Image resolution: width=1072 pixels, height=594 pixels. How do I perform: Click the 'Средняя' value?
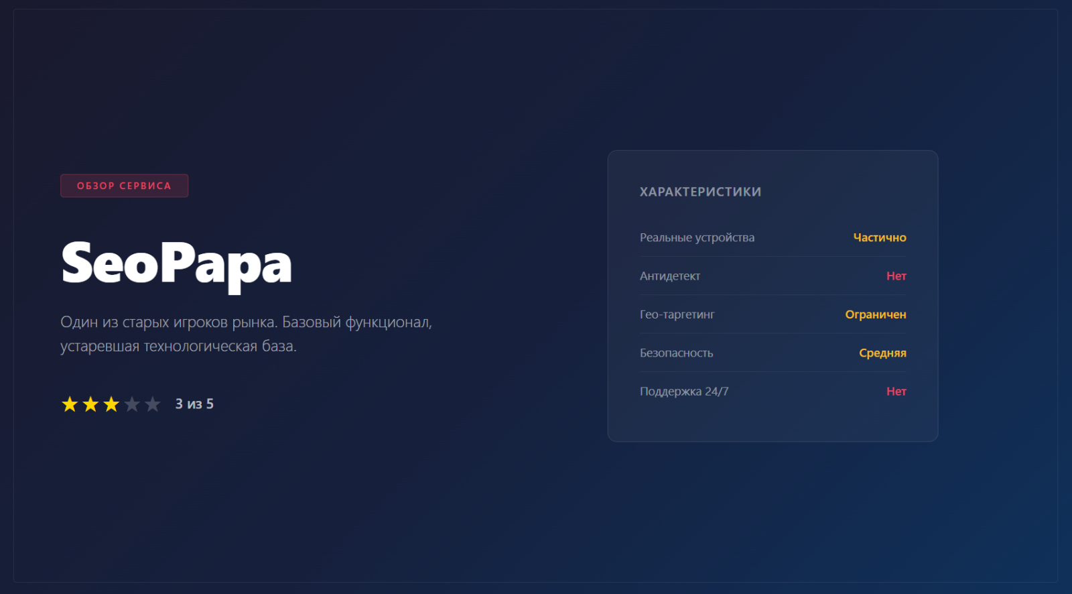pyautogui.click(x=882, y=353)
